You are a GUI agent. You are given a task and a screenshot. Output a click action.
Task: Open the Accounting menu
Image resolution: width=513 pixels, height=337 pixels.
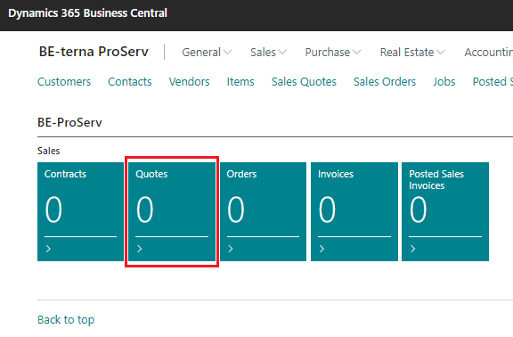(488, 52)
